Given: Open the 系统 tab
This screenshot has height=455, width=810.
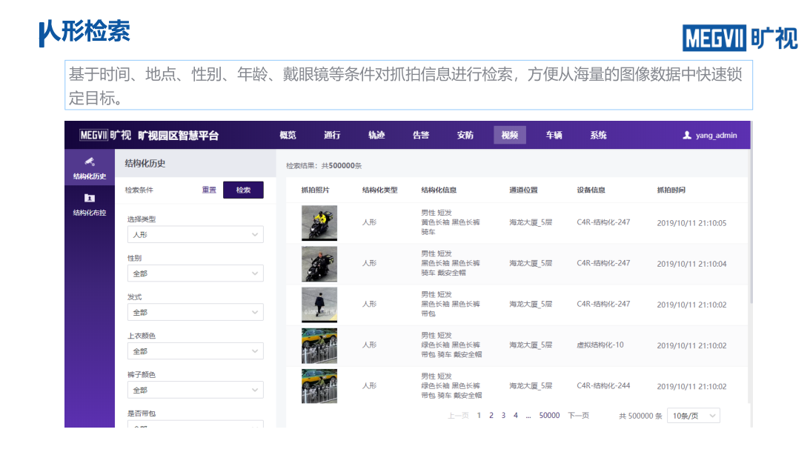Looking at the screenshot, I should coord(598,136).
